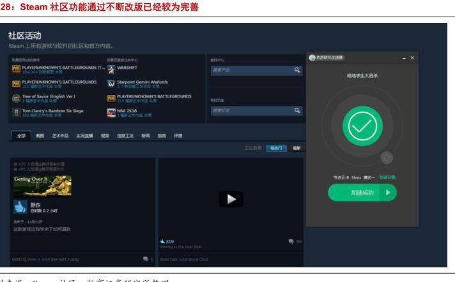455x282 pixels.
Task: Click the friend search magnifier icon
Action: [297, 110]
